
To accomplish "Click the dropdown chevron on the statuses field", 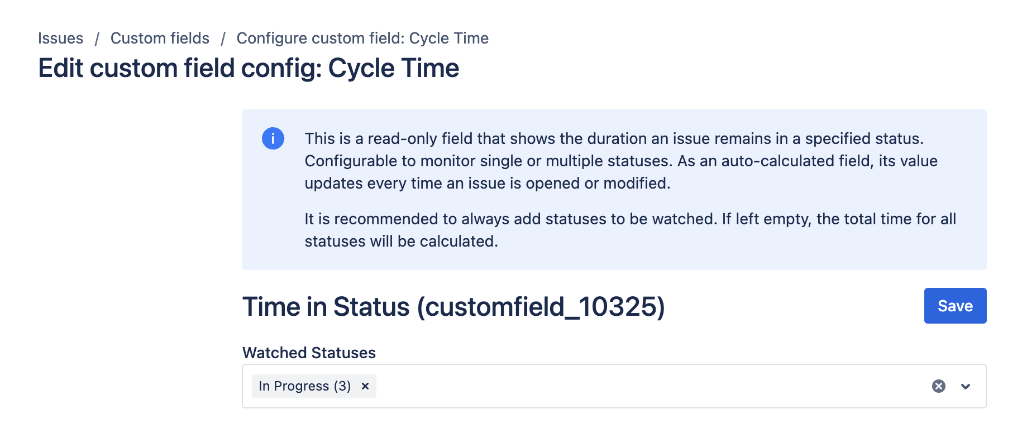I will (x=966, y=386).
